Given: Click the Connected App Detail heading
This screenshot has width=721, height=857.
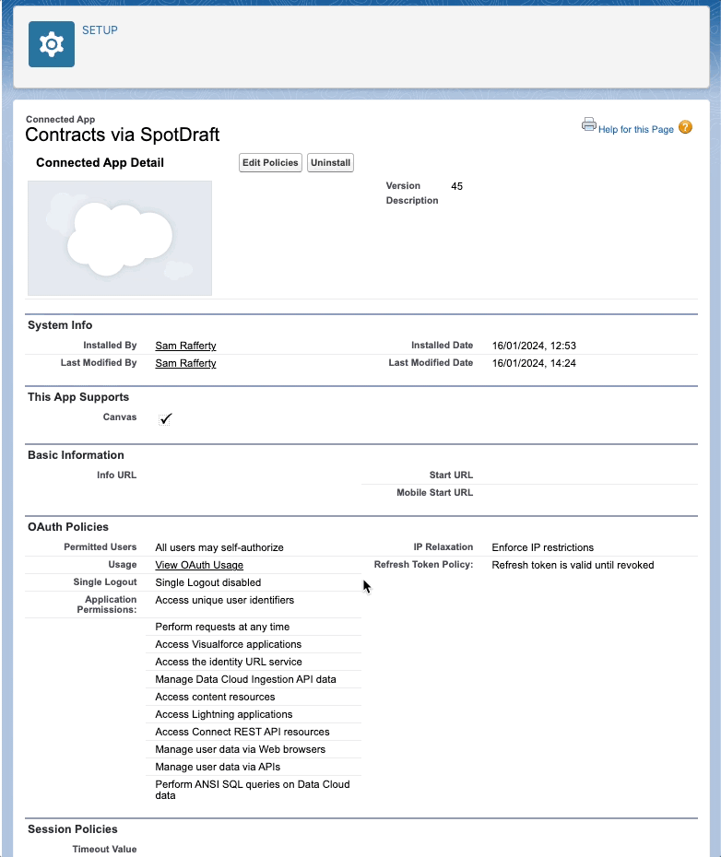Looking at the screenshot, I should pos(100,163).
